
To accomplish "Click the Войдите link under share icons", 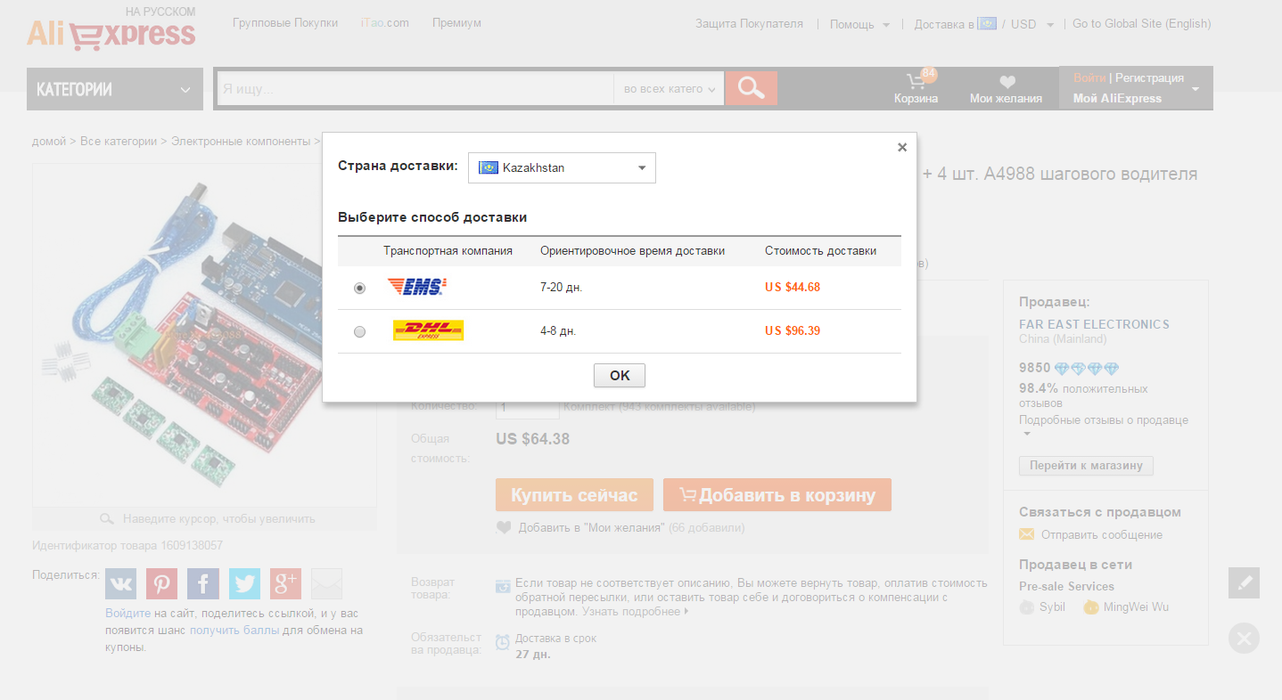I will (x=127, y=613).
